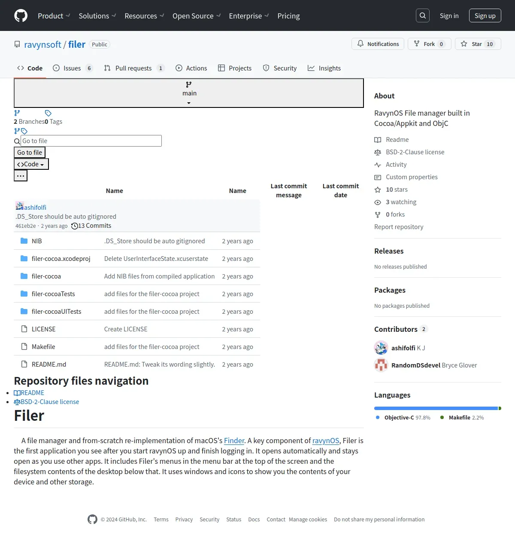Click the README.md file icon
This screenshot has height=542, width=515.
[x=24, y=364]
